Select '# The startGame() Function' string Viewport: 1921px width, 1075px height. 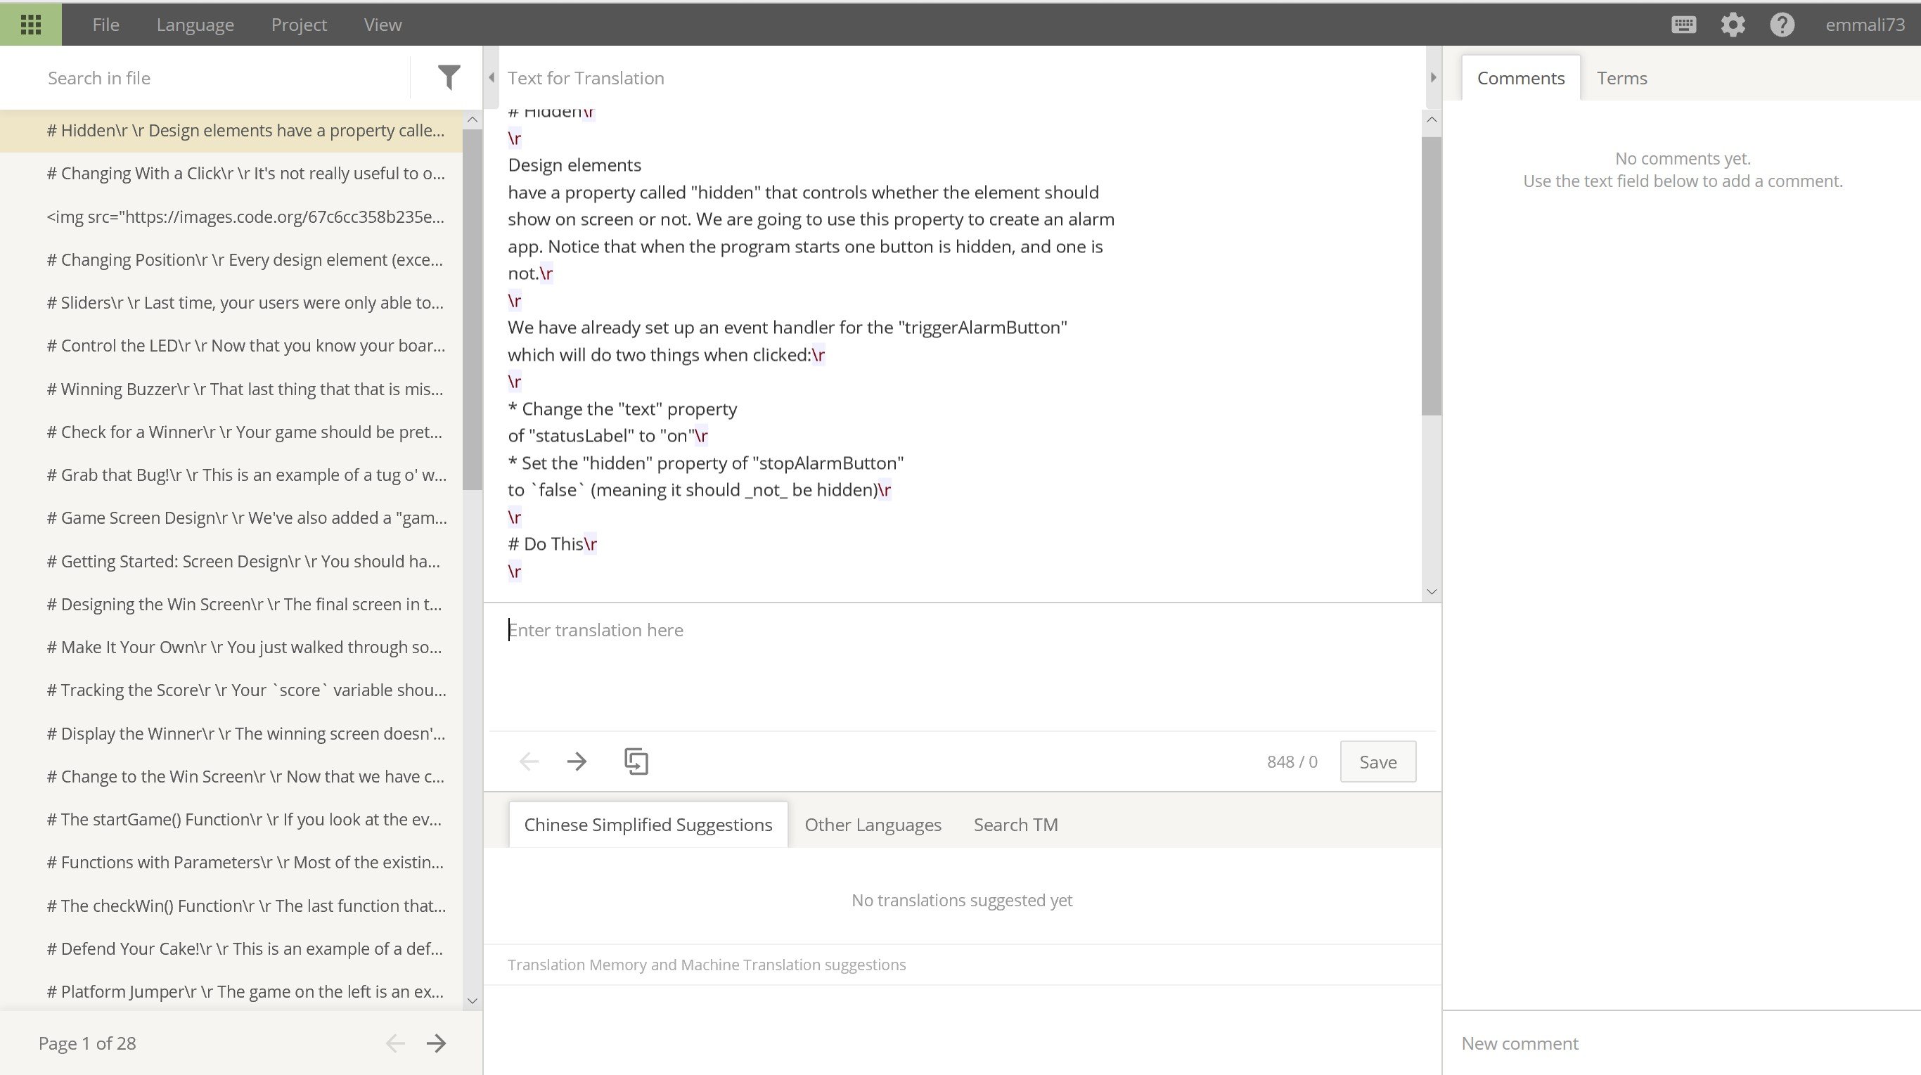pyautogui.click(x=231, y=819)
